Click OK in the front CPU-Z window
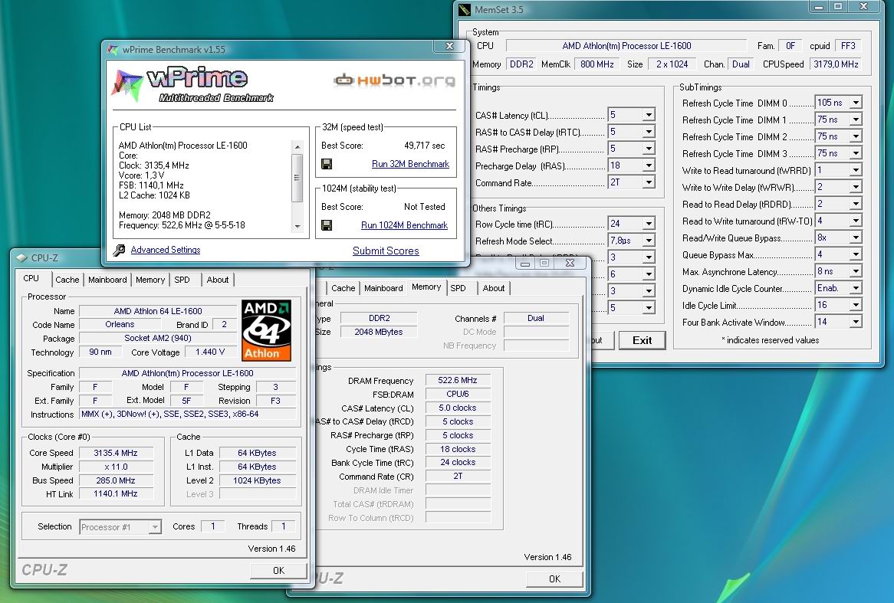894x603 pixels. [278, 571]
